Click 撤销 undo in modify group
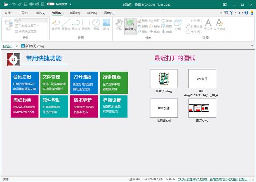This screenshot has width=256, height=182. coord(143,26)
